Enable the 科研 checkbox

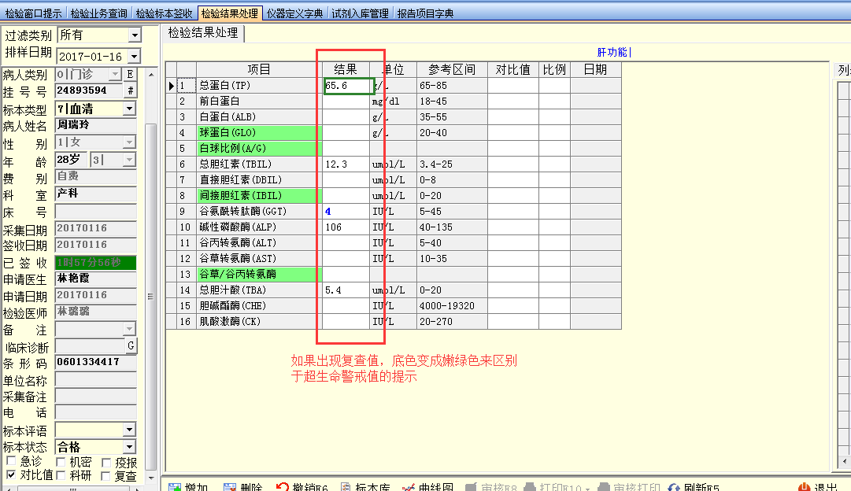(x=61, y=476)
